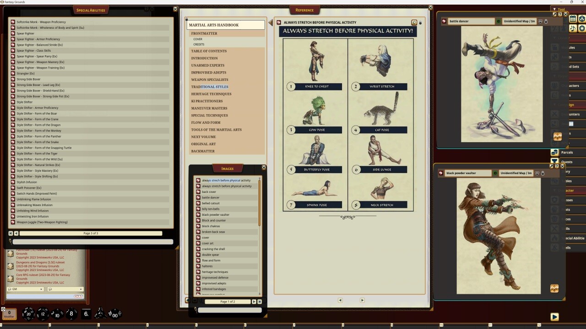Select Traditional Styles in the Martial Arts Handbook
This screenshot has width=586, height=329.
click(x=209, y=87)
